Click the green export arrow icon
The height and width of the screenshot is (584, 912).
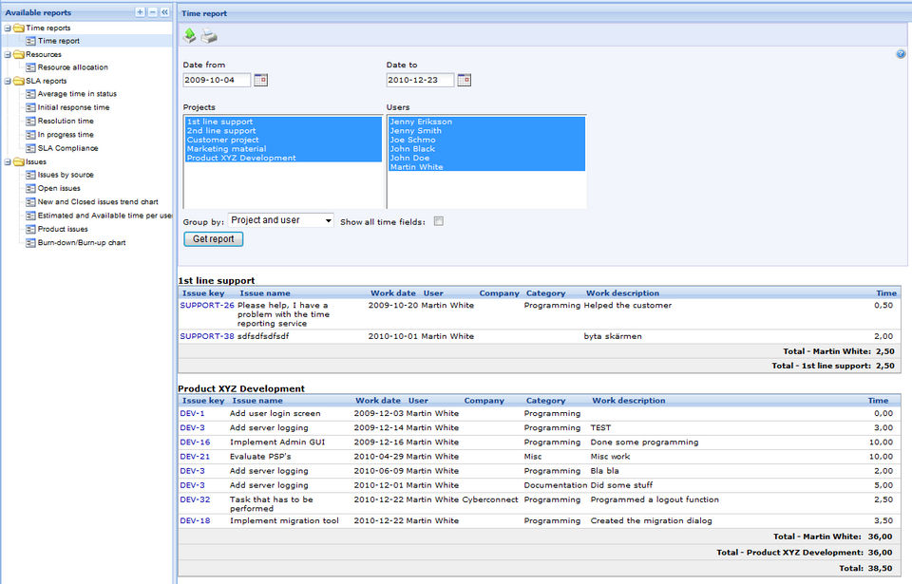click(190, 36)
